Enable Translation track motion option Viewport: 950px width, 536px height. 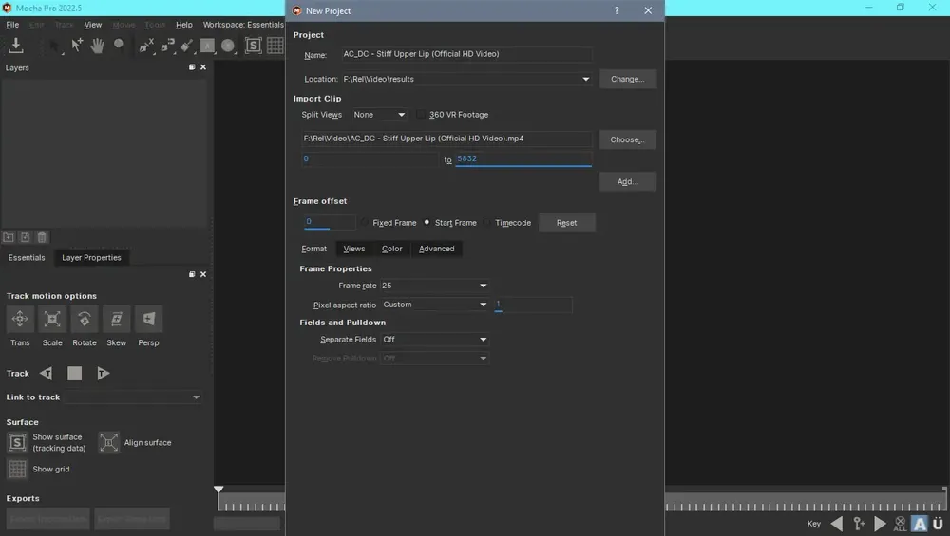20,319
